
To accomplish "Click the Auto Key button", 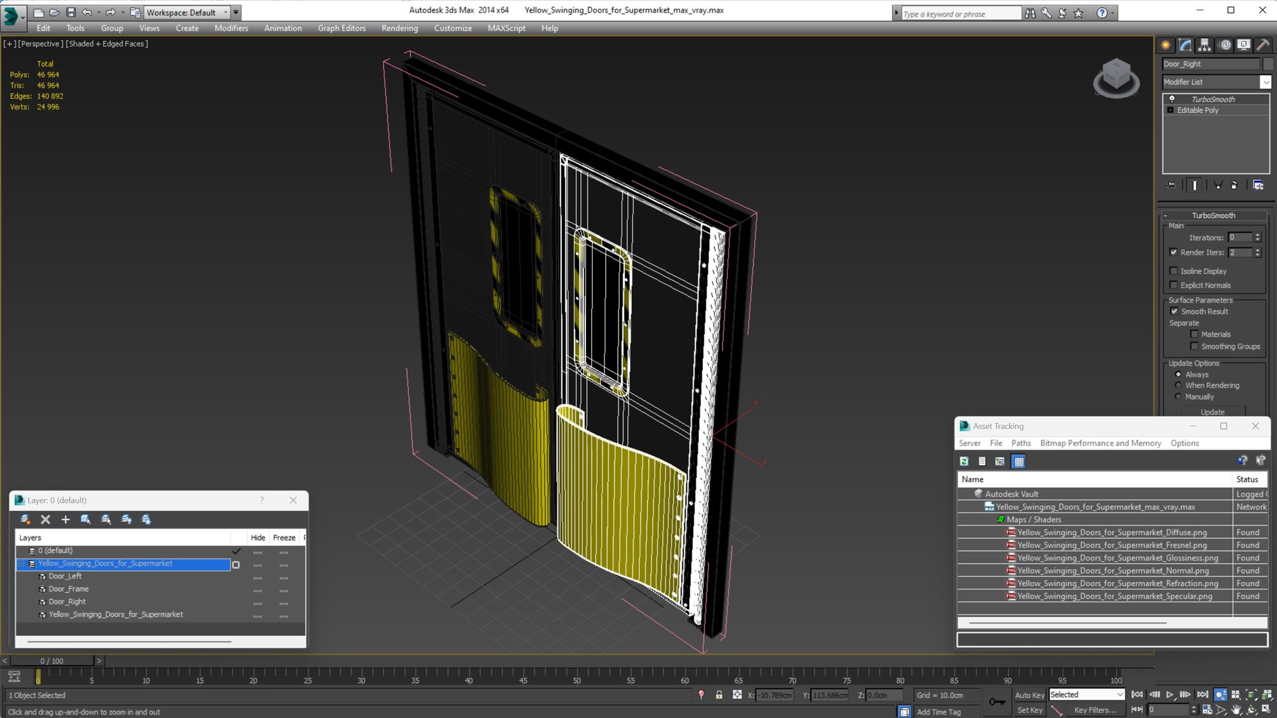I will 1029,695.
